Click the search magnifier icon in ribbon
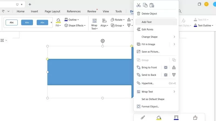The height and width of the screenshot is (121, 216). [180, 11]
